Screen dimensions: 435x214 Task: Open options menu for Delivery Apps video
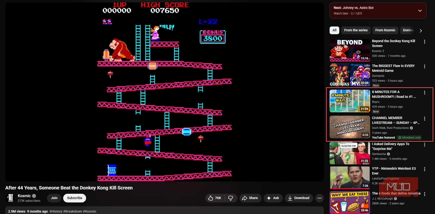point(424,145)
